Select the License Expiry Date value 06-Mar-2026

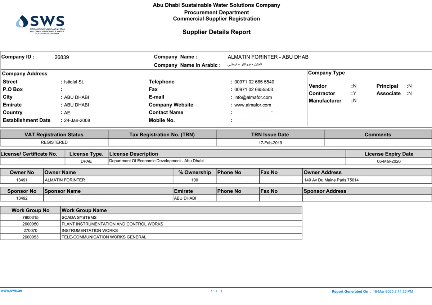pyautogui.click(x=389, y=161)
